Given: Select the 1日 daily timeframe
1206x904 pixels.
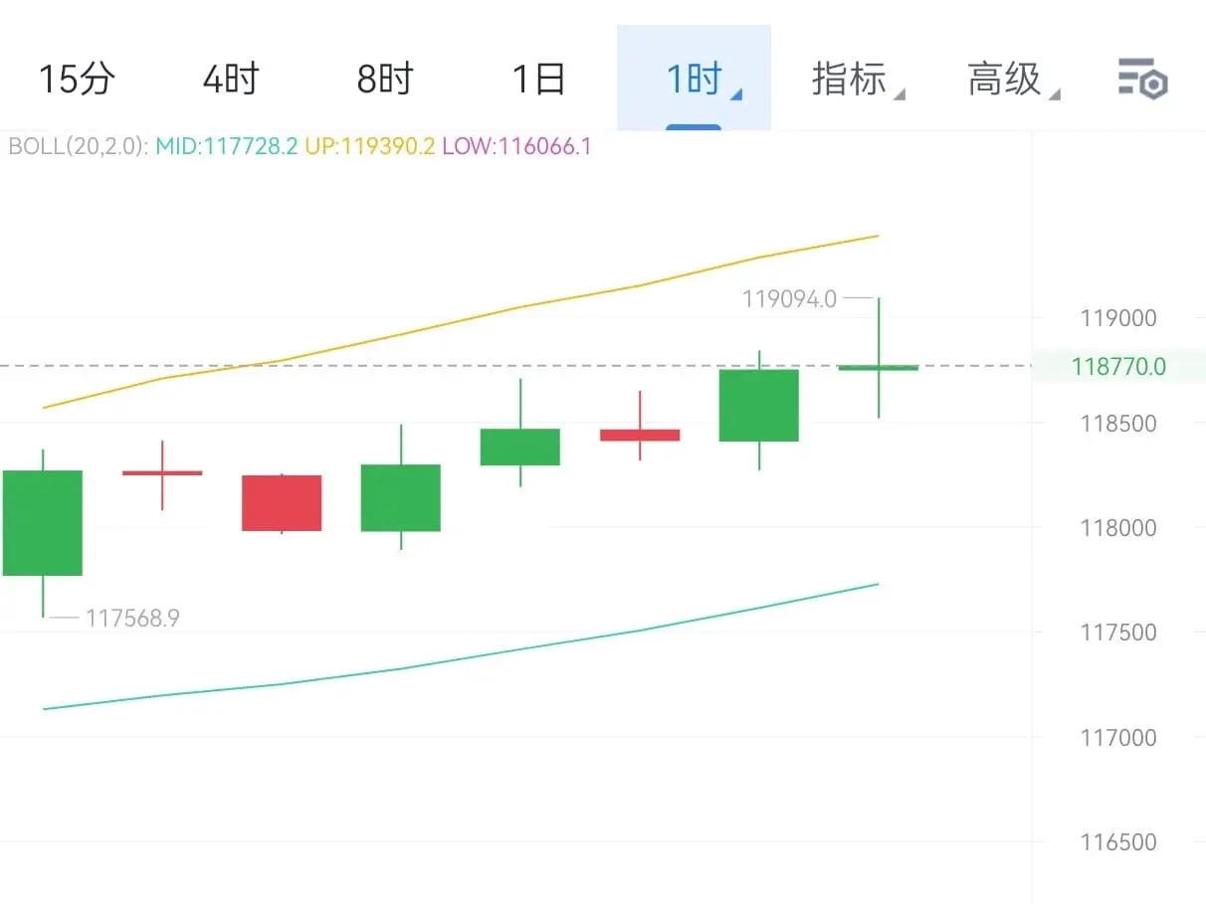Looking at the screenshot, I should pyautogui.click(x=538, y=79).
